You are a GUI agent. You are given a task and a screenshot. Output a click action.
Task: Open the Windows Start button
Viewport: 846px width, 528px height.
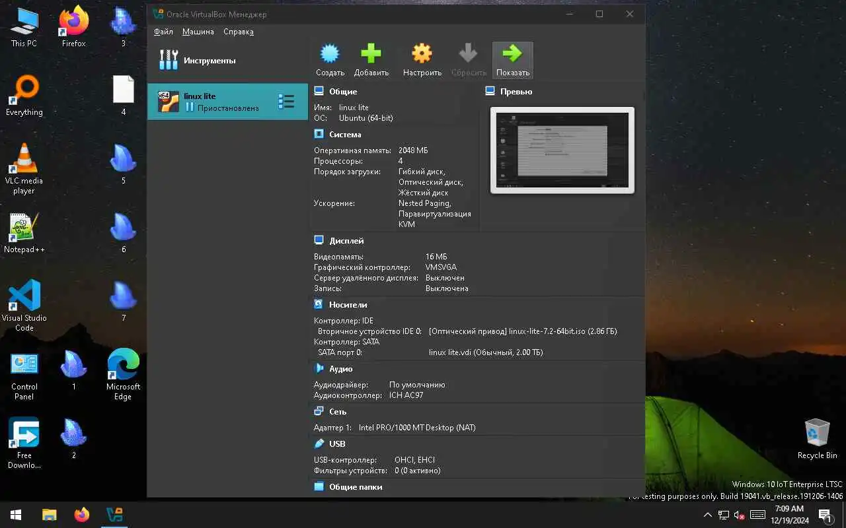point(16,515)
